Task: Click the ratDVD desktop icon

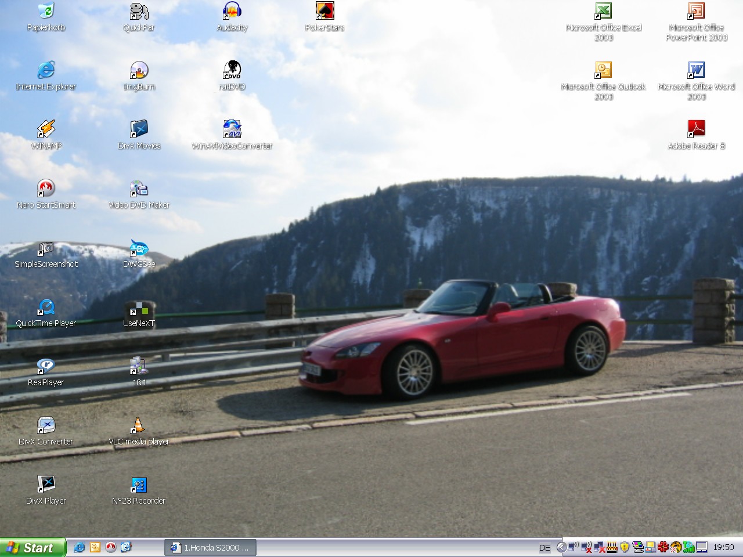Action: pos(232,71)
